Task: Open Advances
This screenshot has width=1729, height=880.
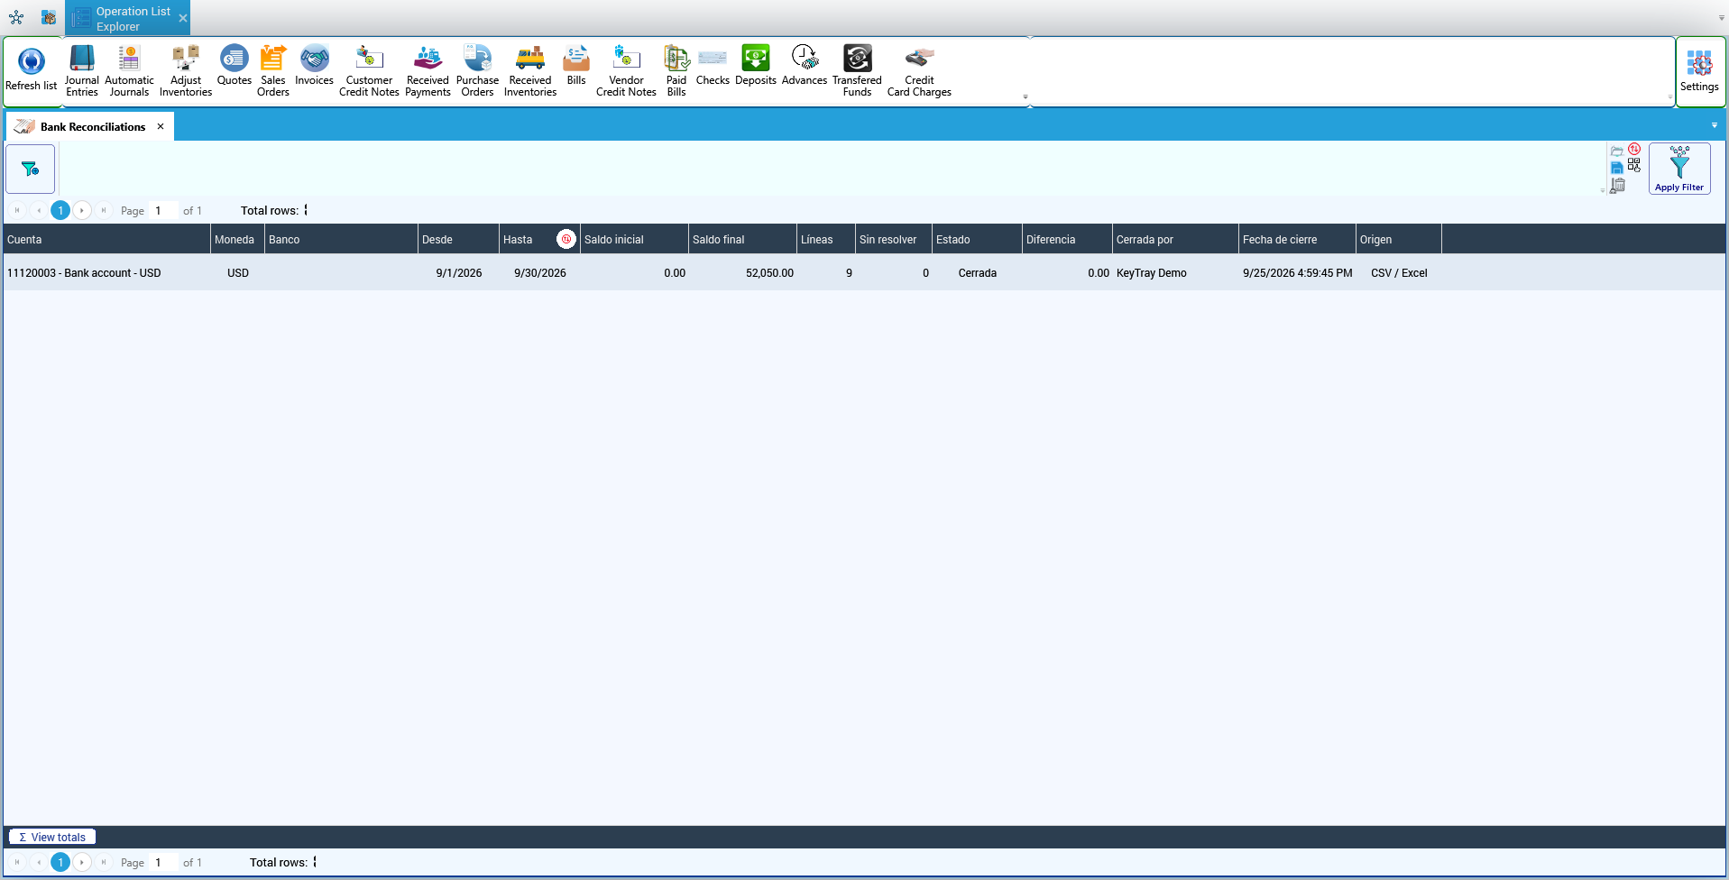Action: pyautogui.click(x=805, y=65)
